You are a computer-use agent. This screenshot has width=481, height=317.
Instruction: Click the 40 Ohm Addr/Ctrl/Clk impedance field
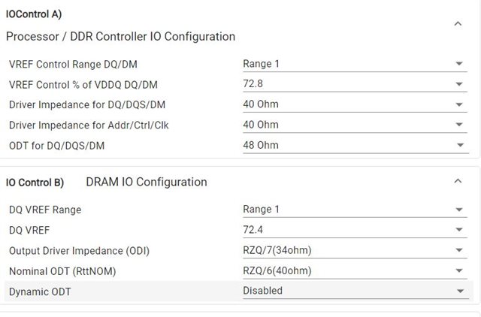tap(355, 125)
